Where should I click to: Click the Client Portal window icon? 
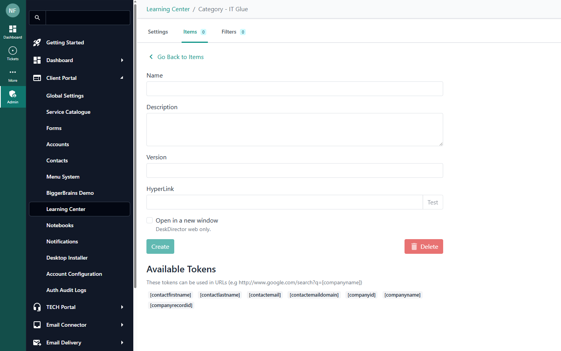pos(37,78)
